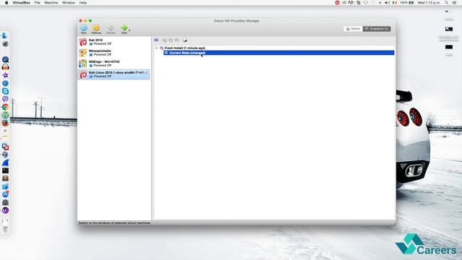Screen dimensions: 462x260
Task: Open VirtualBox from the Dock
Action: (x=5, y=155)
